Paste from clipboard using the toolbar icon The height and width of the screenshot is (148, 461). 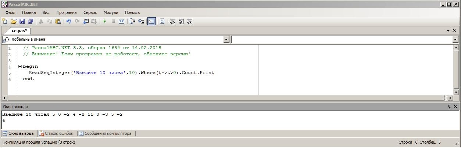tap(58, 22)
